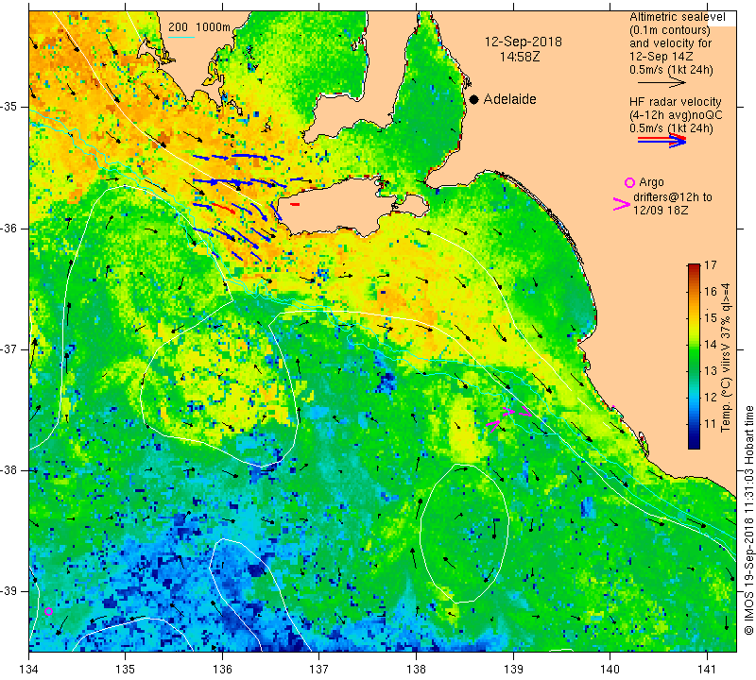The image size is (756, 680).
Task: Click the 'Argo' legend text
Action: 651,182
